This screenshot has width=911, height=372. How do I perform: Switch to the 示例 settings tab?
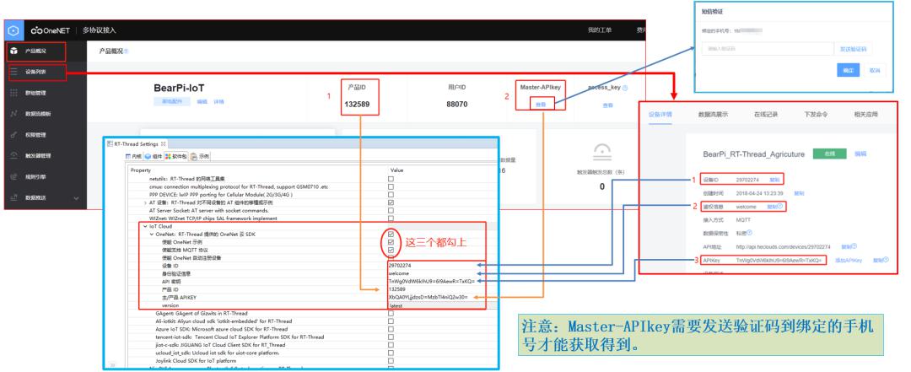tap(201, 157)
